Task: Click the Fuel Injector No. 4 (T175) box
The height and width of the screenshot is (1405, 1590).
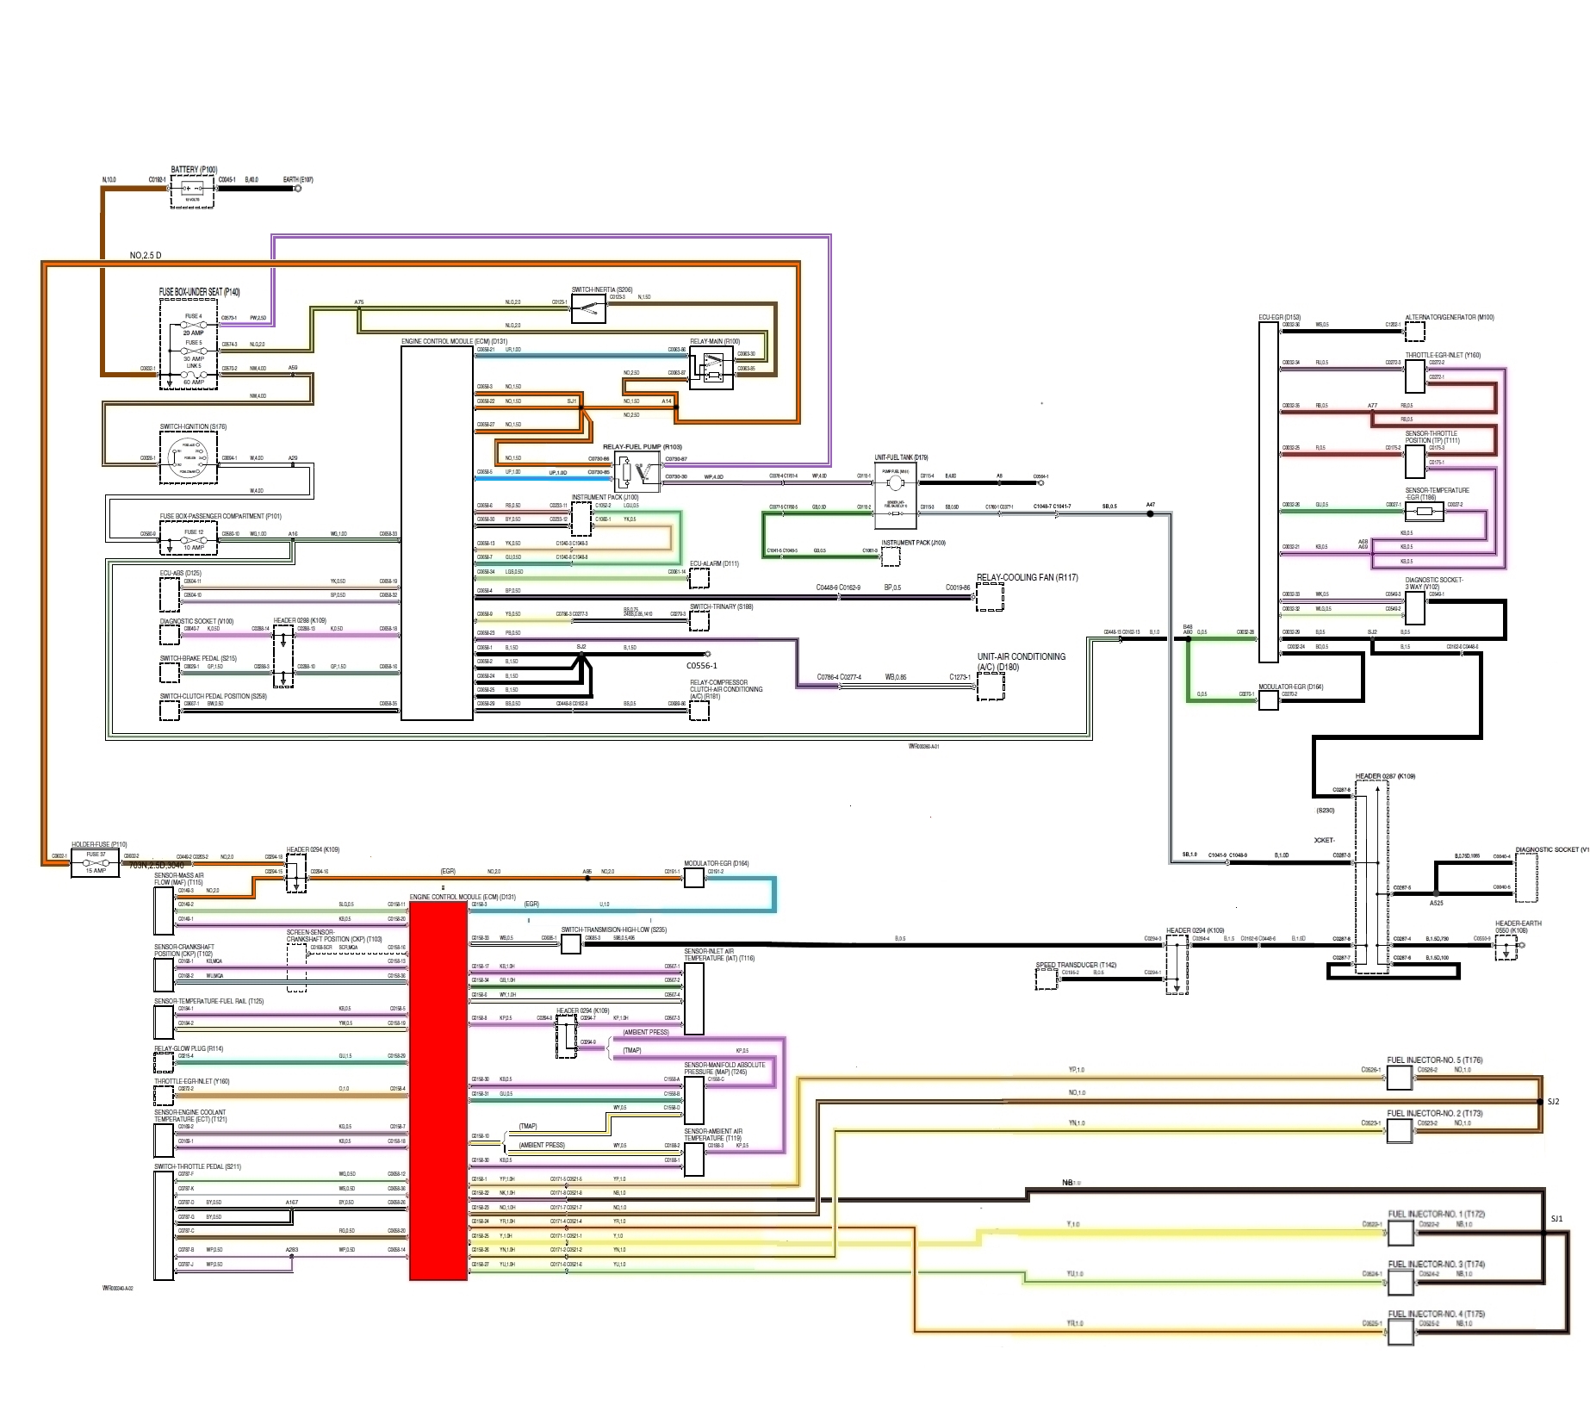Action: click(x=1401, y=1332)
